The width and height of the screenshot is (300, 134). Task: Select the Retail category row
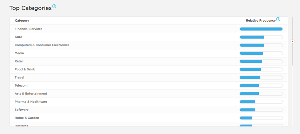click(19, 61)
